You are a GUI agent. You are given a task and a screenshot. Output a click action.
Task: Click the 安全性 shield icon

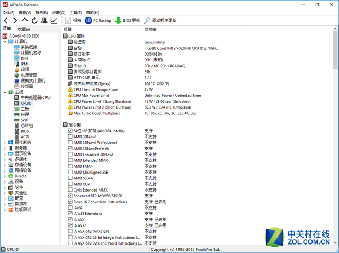11,193
